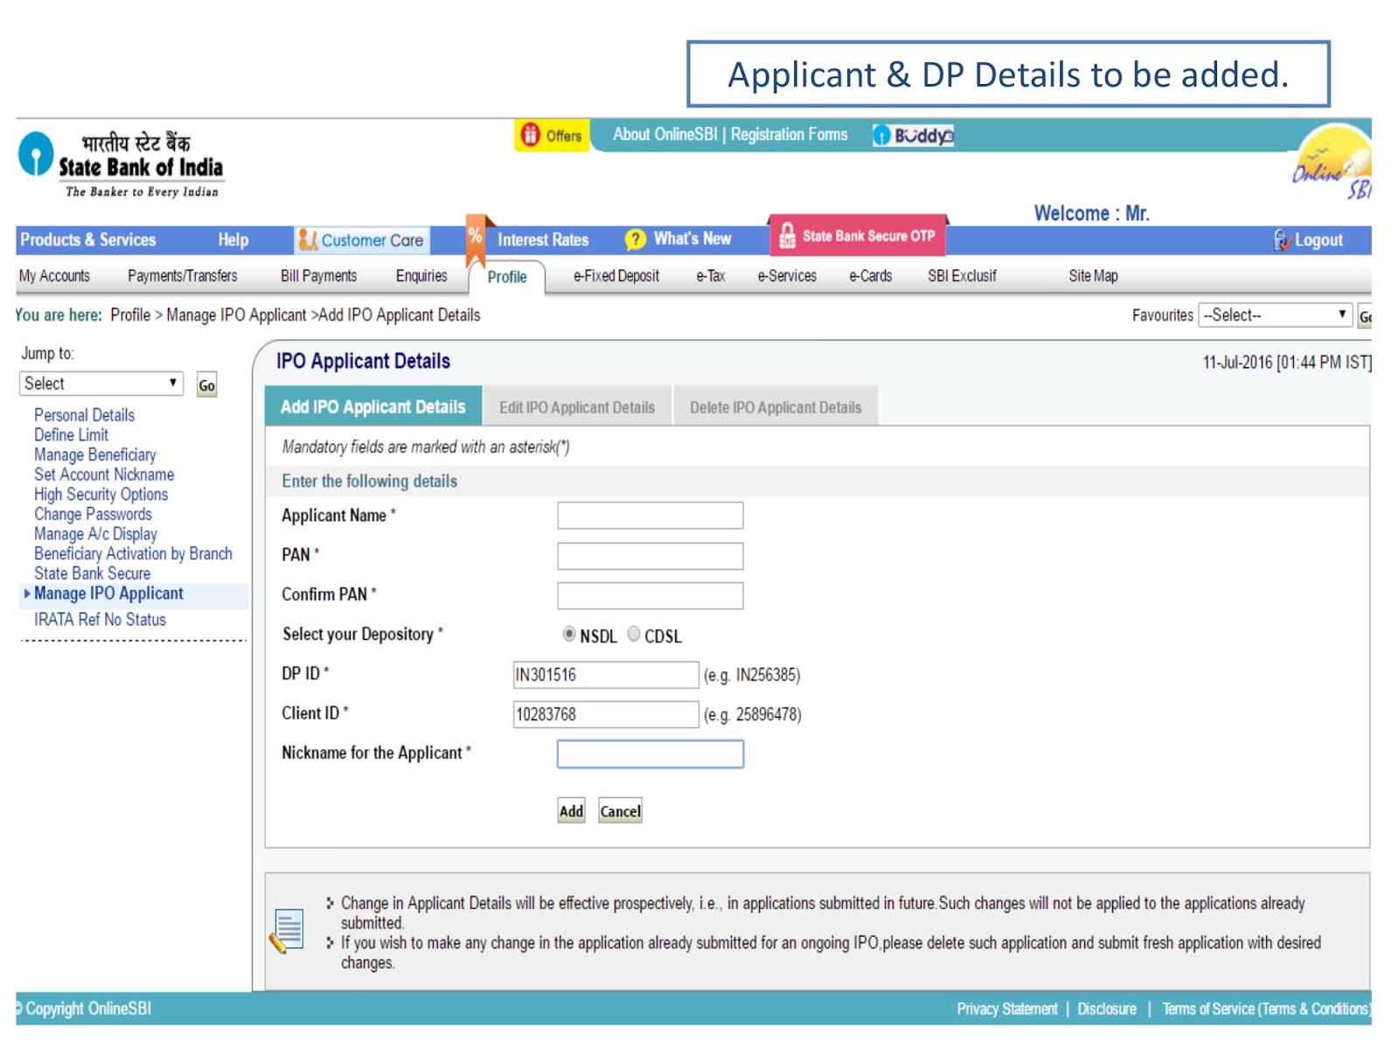
Task: Open Personal Details in sidebar
Action: [x=84, y=415]
